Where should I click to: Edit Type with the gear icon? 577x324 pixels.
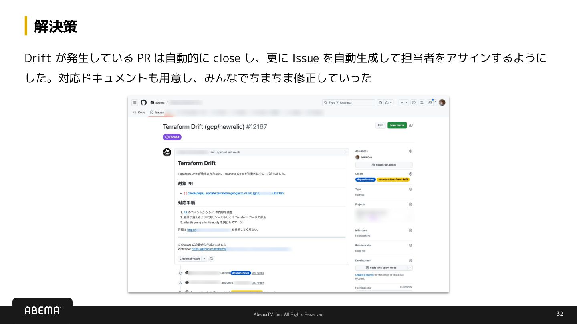coord(410,189)
